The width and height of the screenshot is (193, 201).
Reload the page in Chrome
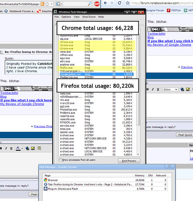point(120,3)
